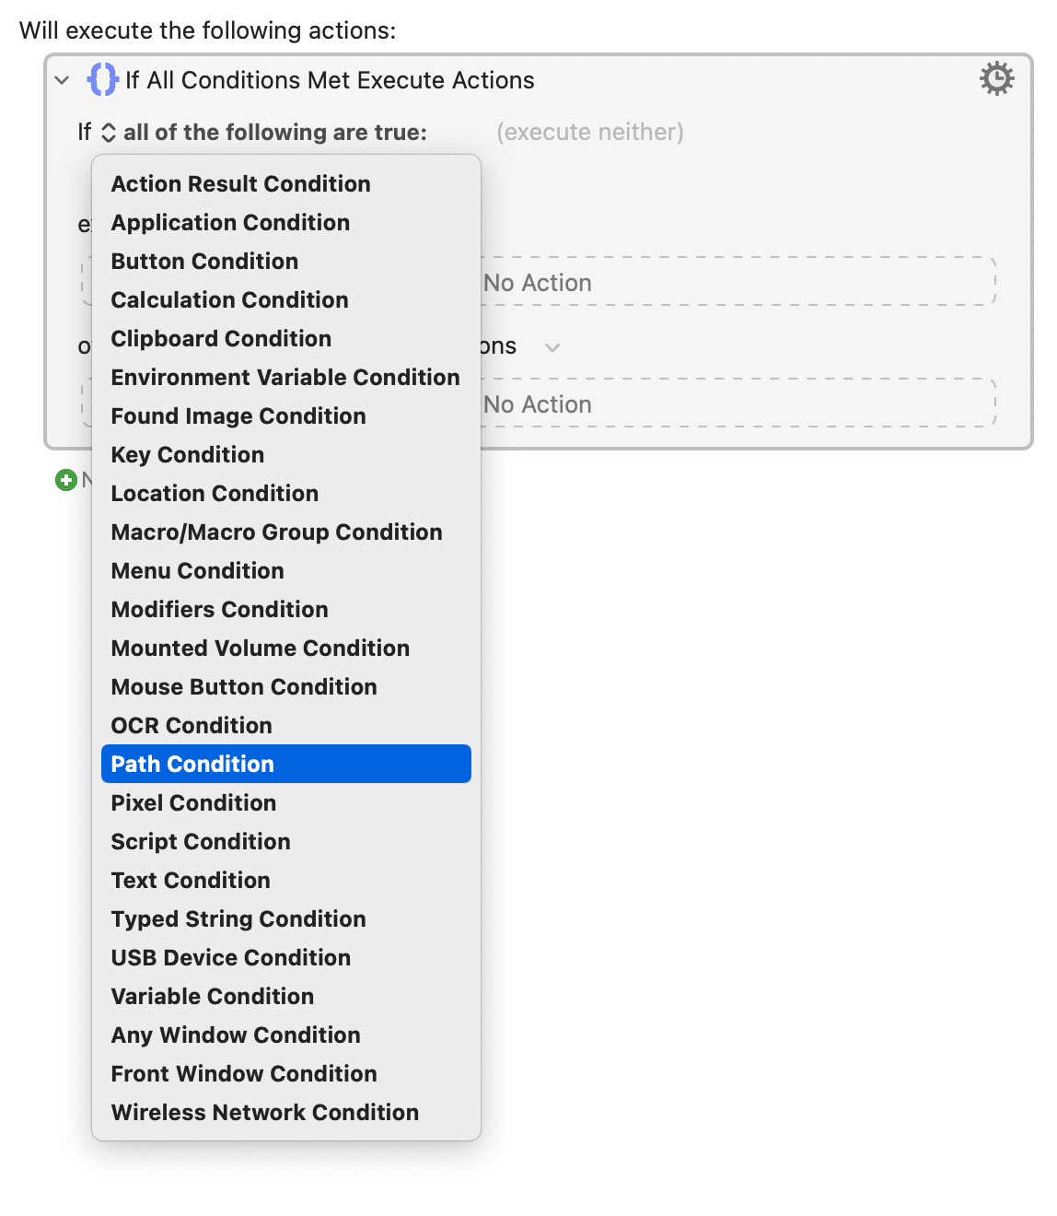Choose Found Image Condition
The image size is (1057, 1216).
point(238,415)
